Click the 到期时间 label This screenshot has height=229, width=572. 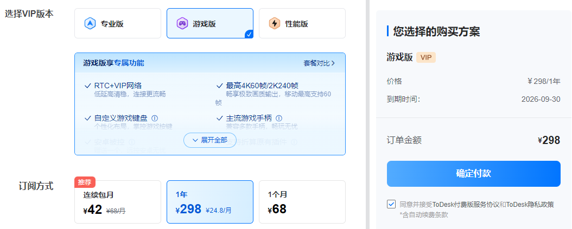403,100
